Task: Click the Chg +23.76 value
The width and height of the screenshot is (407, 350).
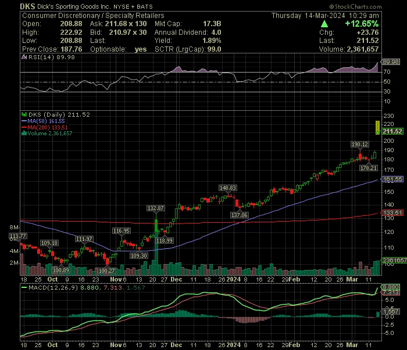Action: tap(367, 33)
